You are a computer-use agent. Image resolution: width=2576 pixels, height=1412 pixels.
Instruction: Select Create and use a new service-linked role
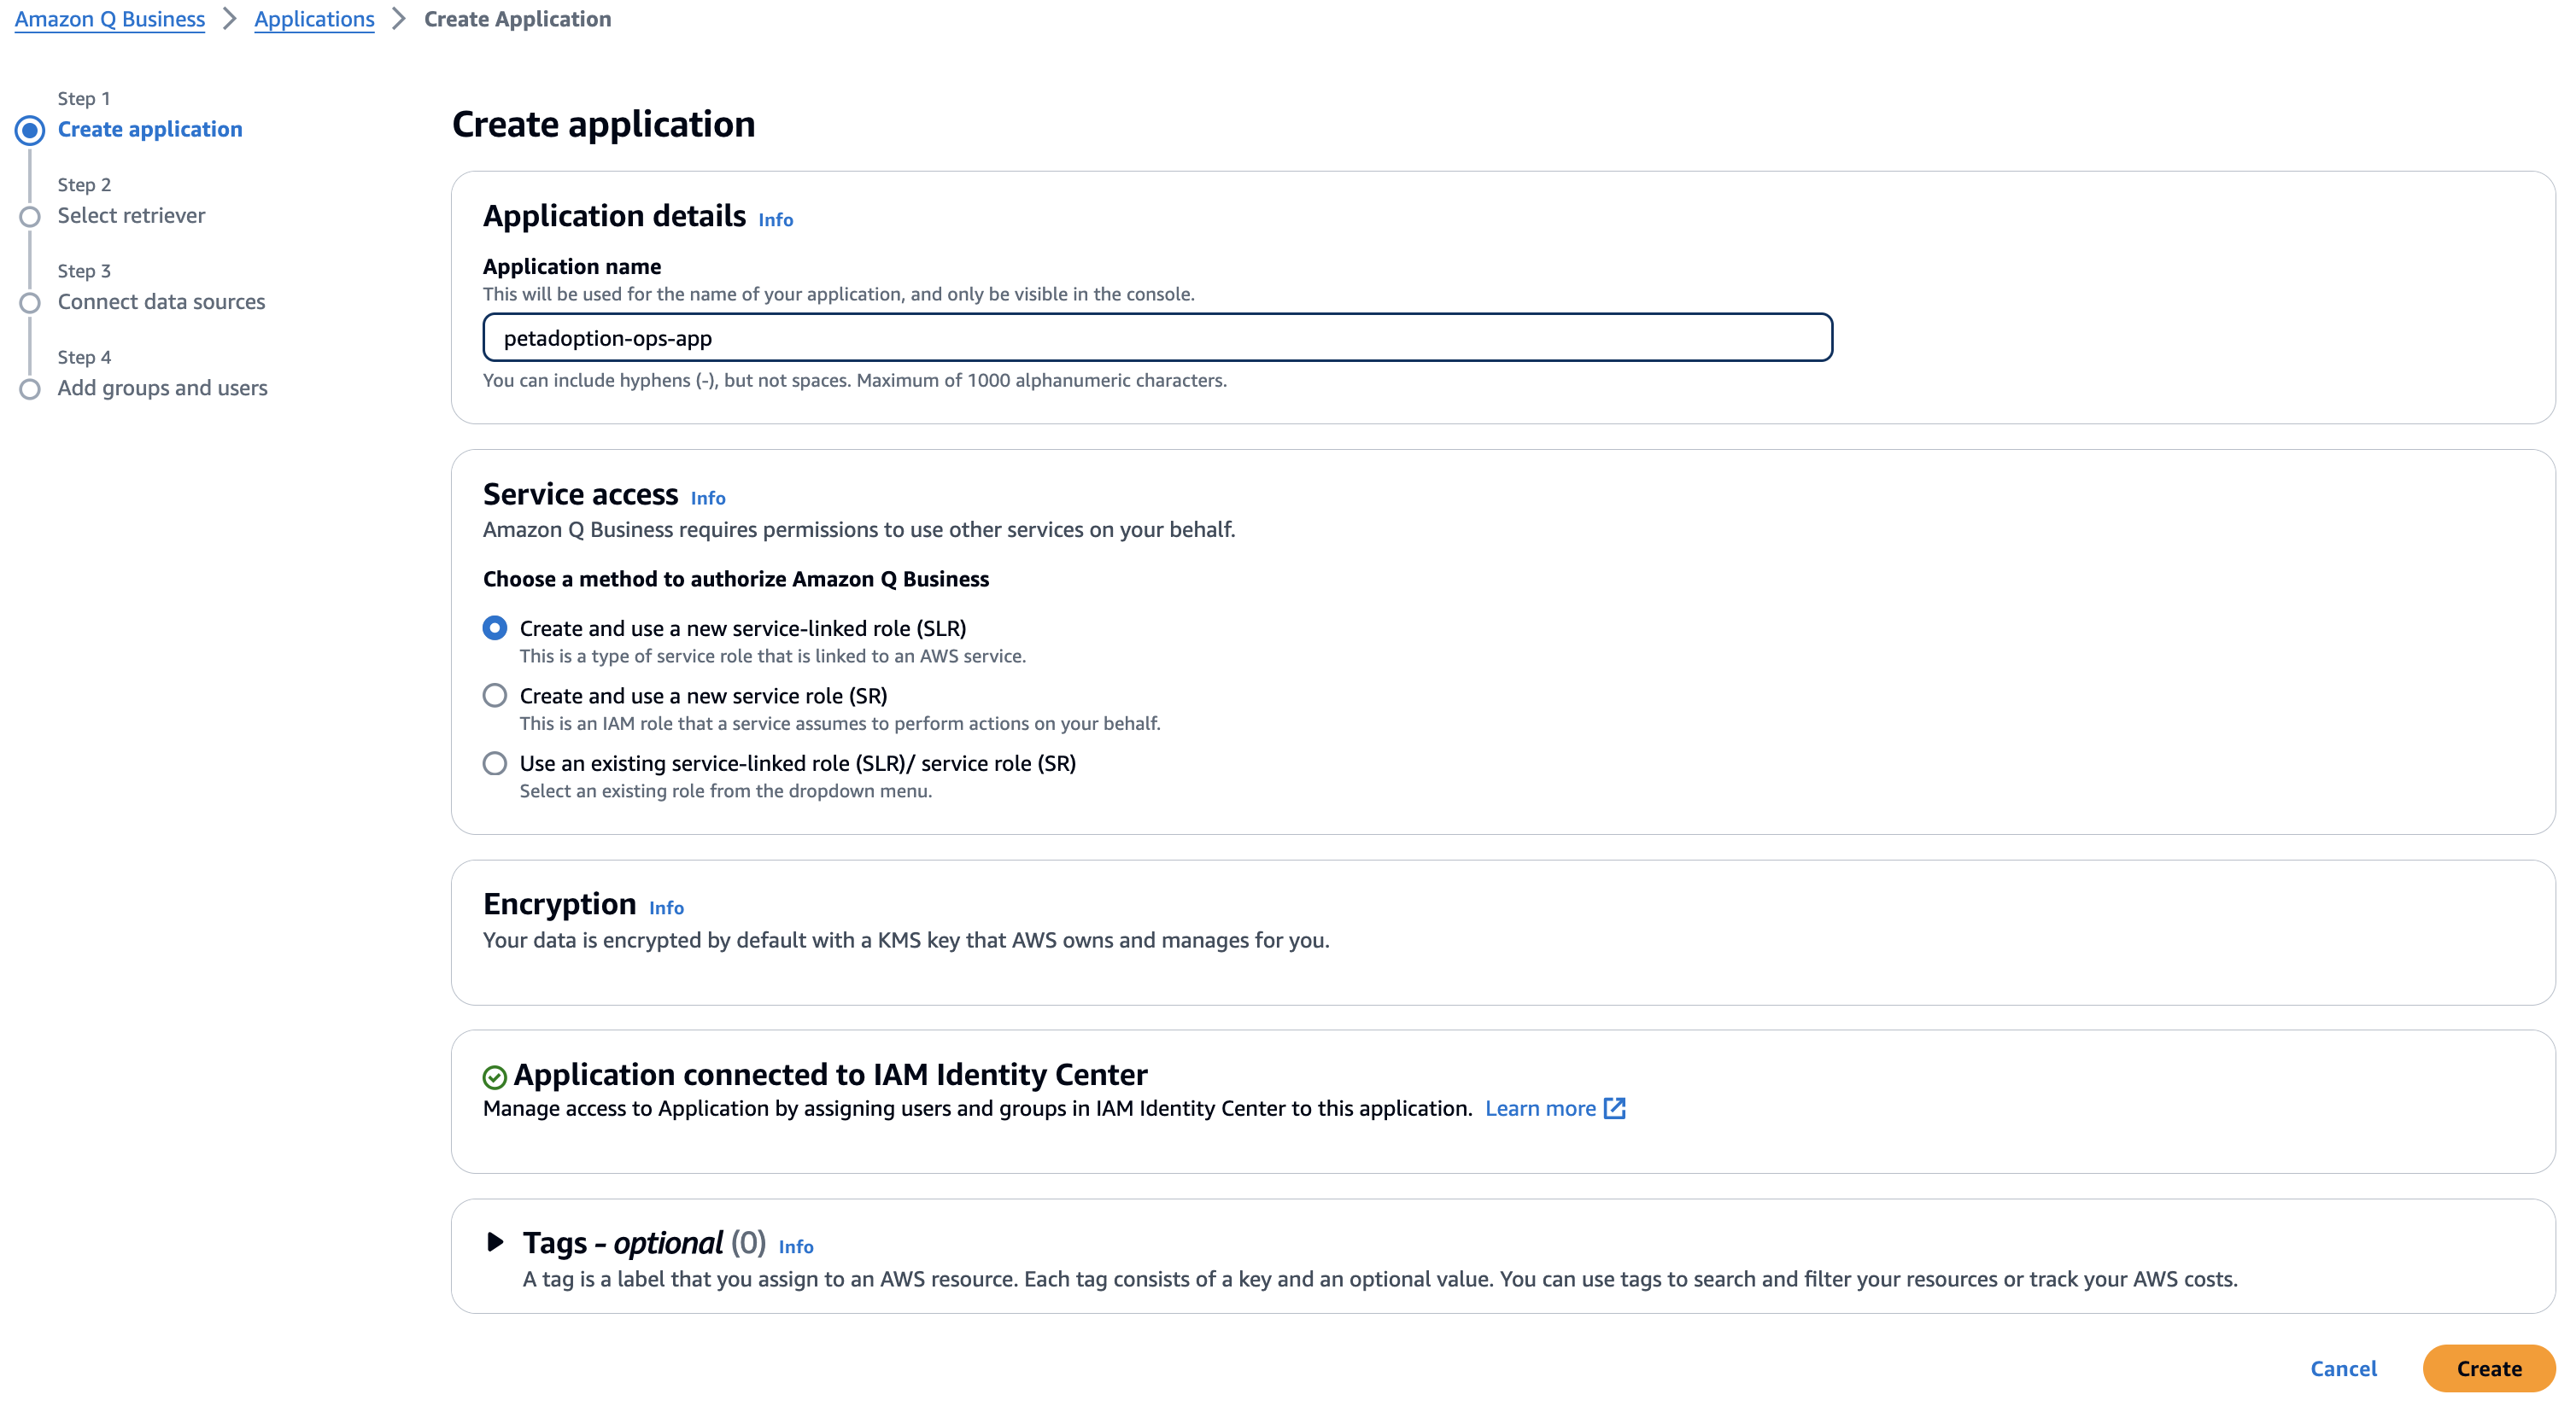click(495, 627)
